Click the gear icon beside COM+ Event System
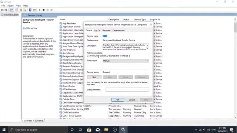This screenshot has height=133, width=237. click(61, 116)
